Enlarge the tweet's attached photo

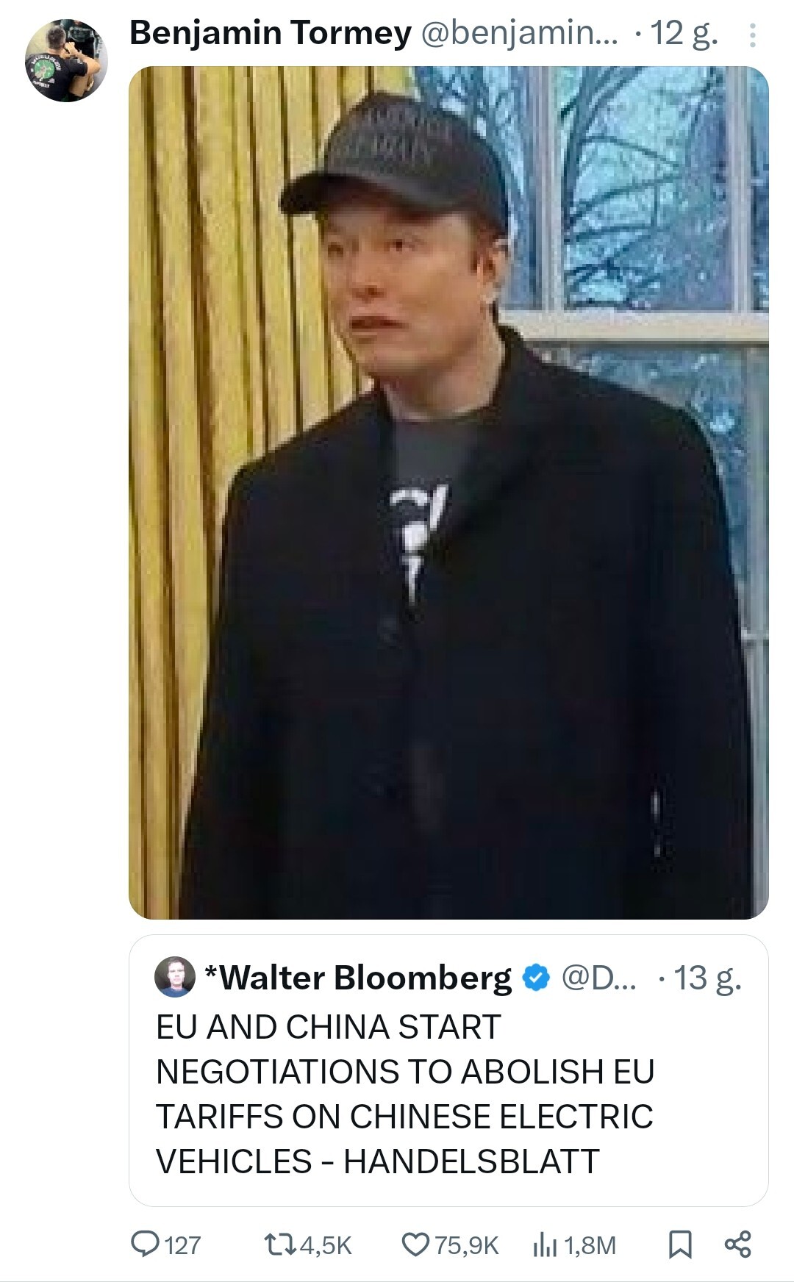[448, 493]
